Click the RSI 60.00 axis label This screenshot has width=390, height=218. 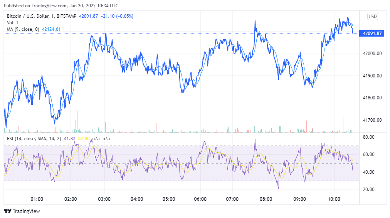368,154
